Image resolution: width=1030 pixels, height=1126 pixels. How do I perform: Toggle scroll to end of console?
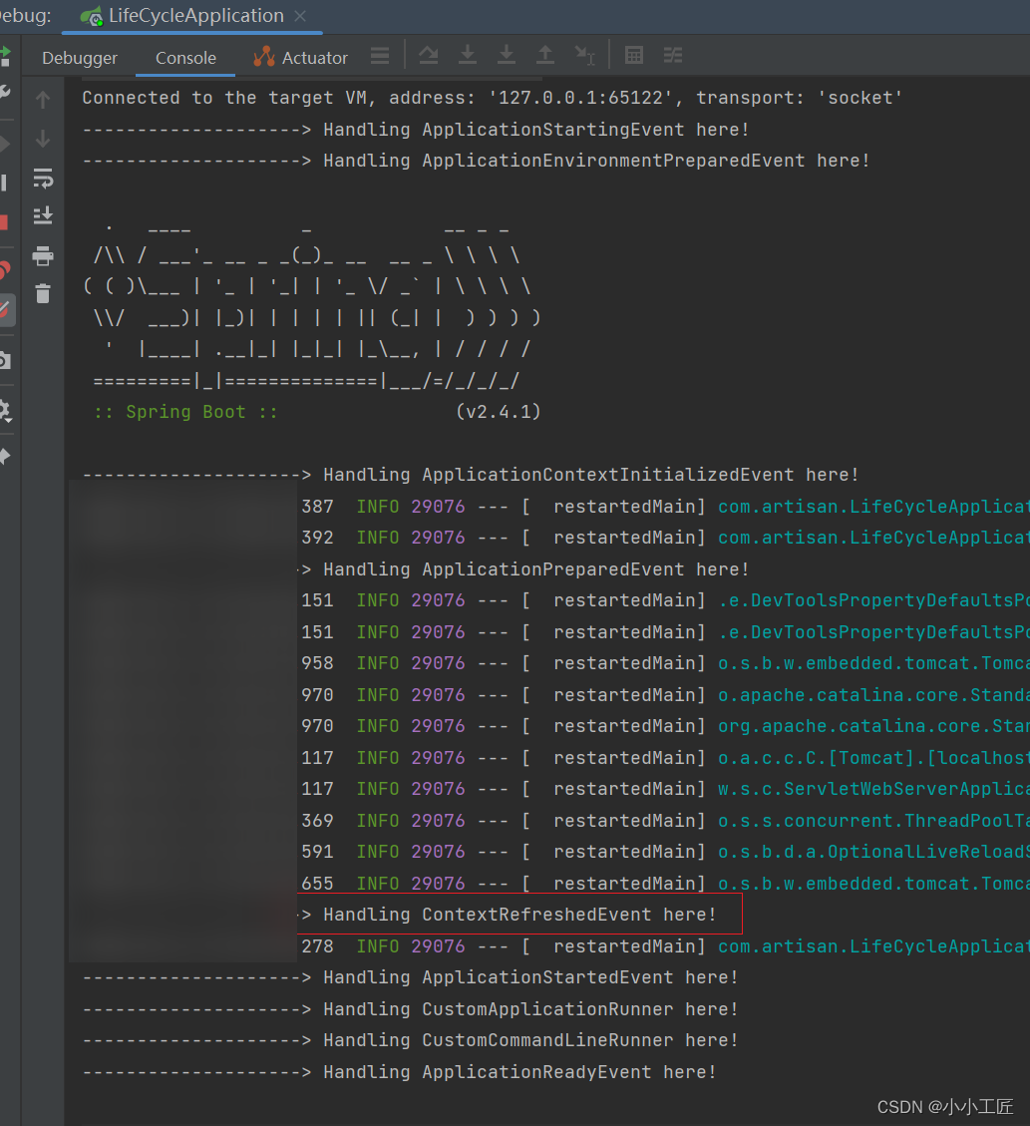[43, 216]
